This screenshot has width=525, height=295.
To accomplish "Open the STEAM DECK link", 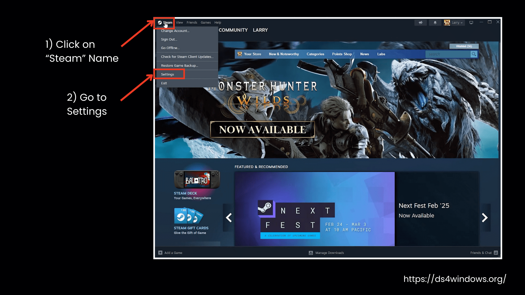I will coord(185,193).
